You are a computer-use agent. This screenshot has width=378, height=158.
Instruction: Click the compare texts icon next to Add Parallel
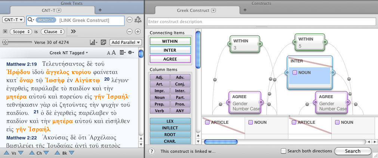coord(103,42)
